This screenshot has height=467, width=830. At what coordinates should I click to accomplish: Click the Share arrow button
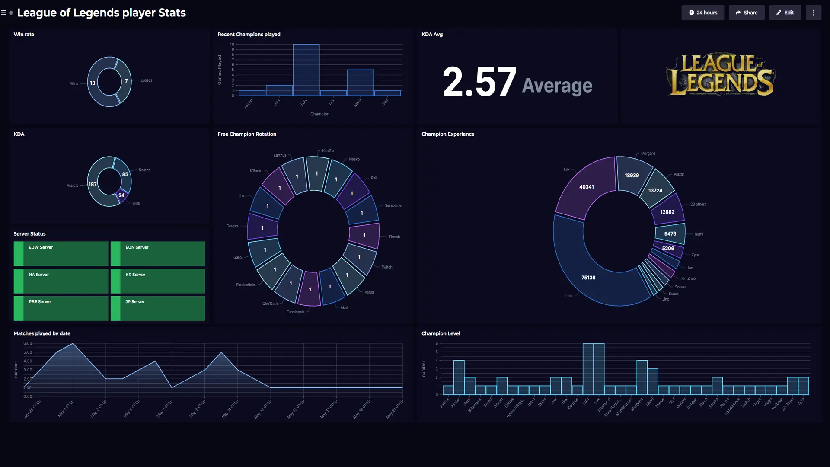(x=746, y=13)
